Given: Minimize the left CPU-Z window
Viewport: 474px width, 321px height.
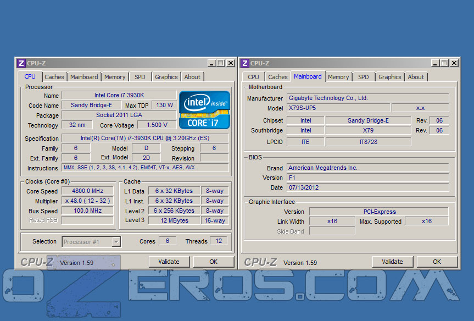Looking at the screenshot, I should click(x=211, y=63).
